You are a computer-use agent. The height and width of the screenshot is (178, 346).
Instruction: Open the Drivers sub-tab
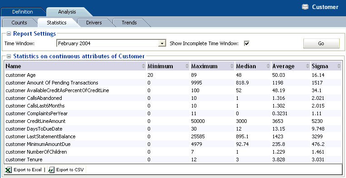(x=94, y=23)
